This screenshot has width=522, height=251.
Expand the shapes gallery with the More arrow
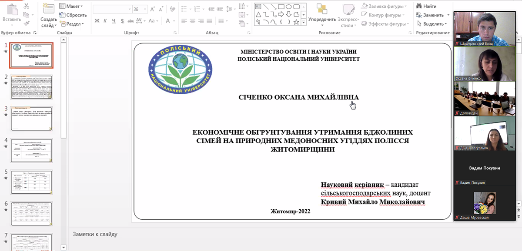[x=303, y=23]
